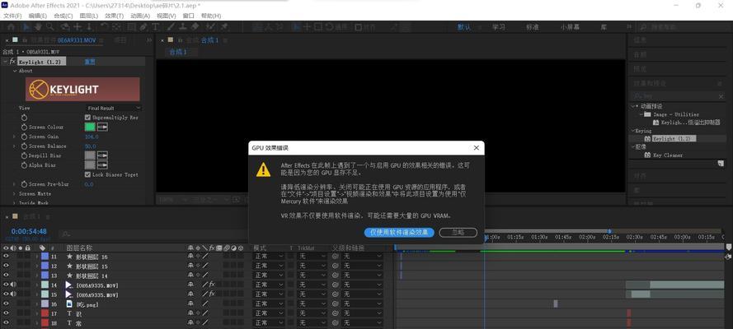The image size is (733, 329).
Task: Click Screen Gain value 104.0
Action: [92, 137]
